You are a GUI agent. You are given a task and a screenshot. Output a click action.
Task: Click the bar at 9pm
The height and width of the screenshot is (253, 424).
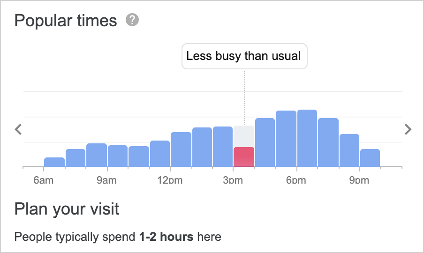click(370, 158)
